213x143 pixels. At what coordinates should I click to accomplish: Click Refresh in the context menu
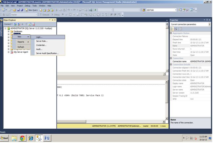pos(21,47)
